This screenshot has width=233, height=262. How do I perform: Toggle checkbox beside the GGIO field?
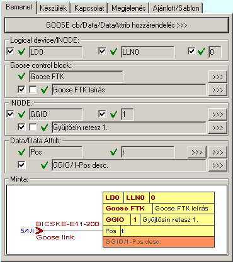coord(10,114)
